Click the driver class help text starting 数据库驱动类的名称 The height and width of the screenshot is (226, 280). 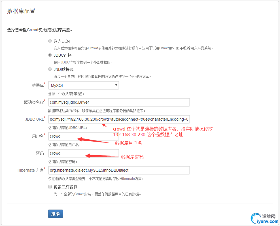coord(97,111)
